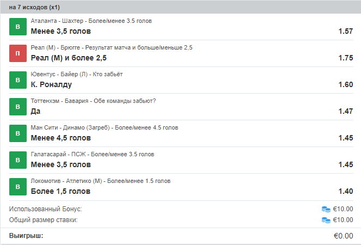Click the Выигрыш total €0.00 amount

coord(343,236)
